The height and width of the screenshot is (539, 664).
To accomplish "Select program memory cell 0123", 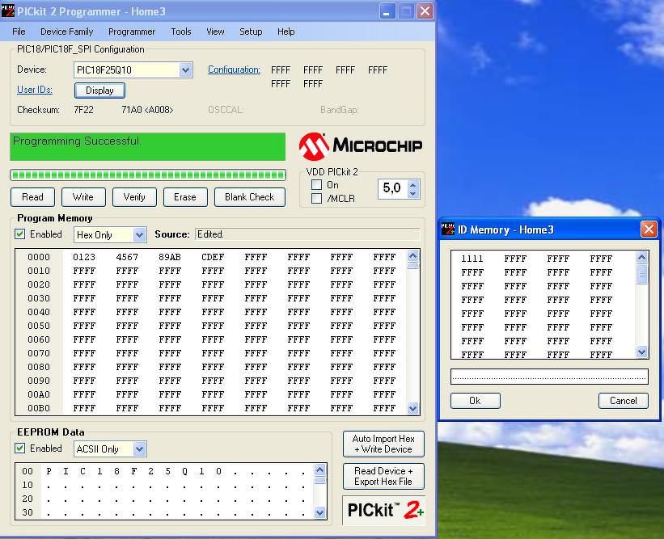I will coord(84,257).
